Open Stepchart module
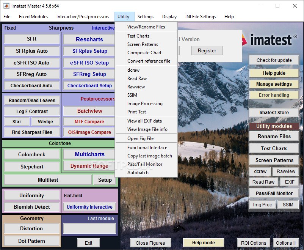304x250 pixels. (31, 167)
